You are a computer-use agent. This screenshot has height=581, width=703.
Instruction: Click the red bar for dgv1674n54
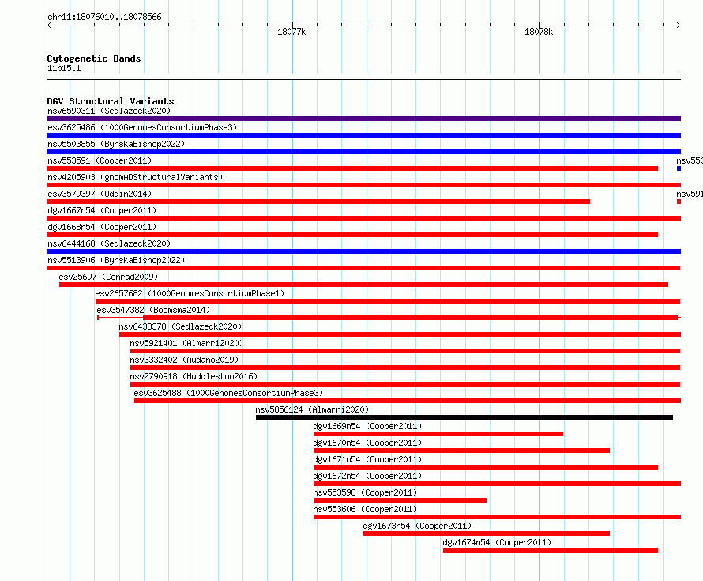click(551, 550)
